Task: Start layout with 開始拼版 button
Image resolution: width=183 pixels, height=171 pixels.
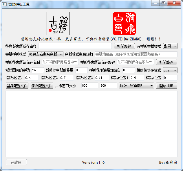Action: point(166,86)
